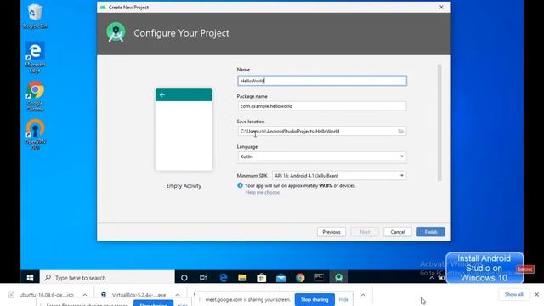
Task: Click the Cortana circle icon on the taskbar
Action: tap(184, 278)
